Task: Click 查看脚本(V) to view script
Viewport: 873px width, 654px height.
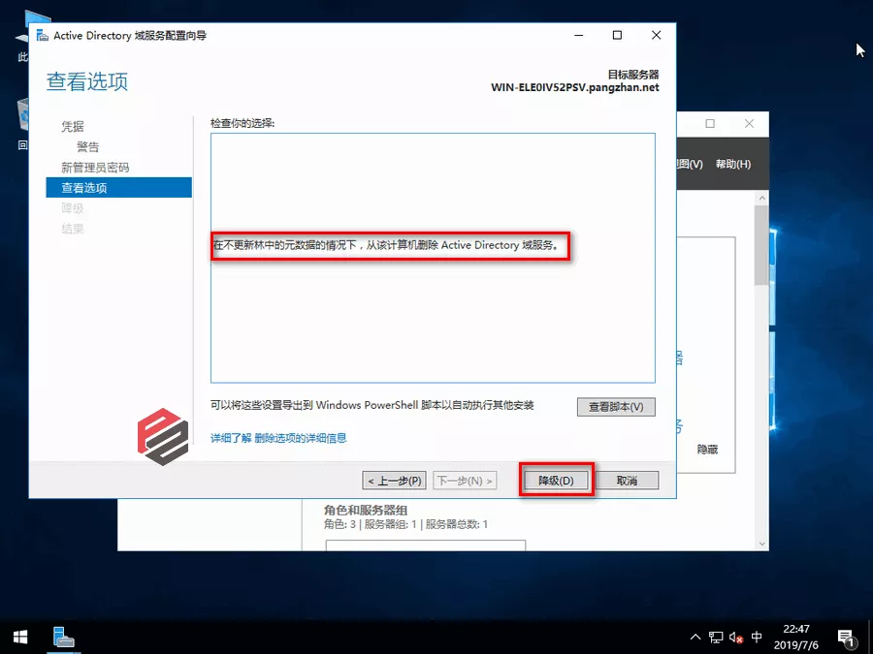Action: pyautogui.click(x=616, y=407)
